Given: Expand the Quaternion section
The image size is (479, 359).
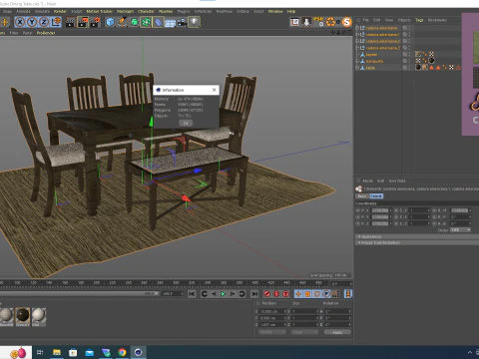Looking at the screenshot, I should tap(417, 236).
